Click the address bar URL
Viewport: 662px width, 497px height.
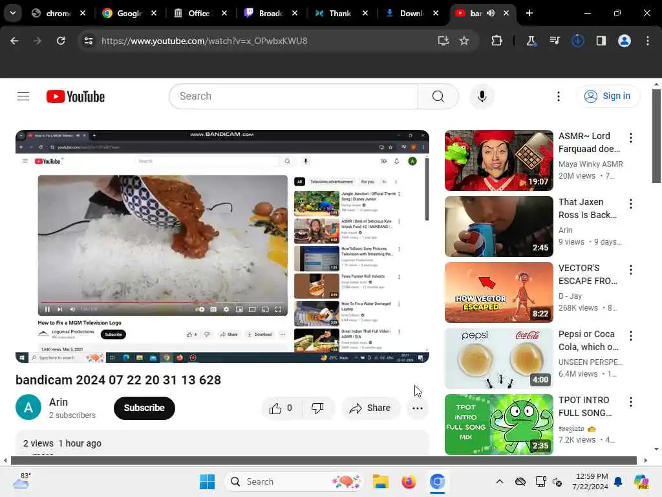coord(204,41)
